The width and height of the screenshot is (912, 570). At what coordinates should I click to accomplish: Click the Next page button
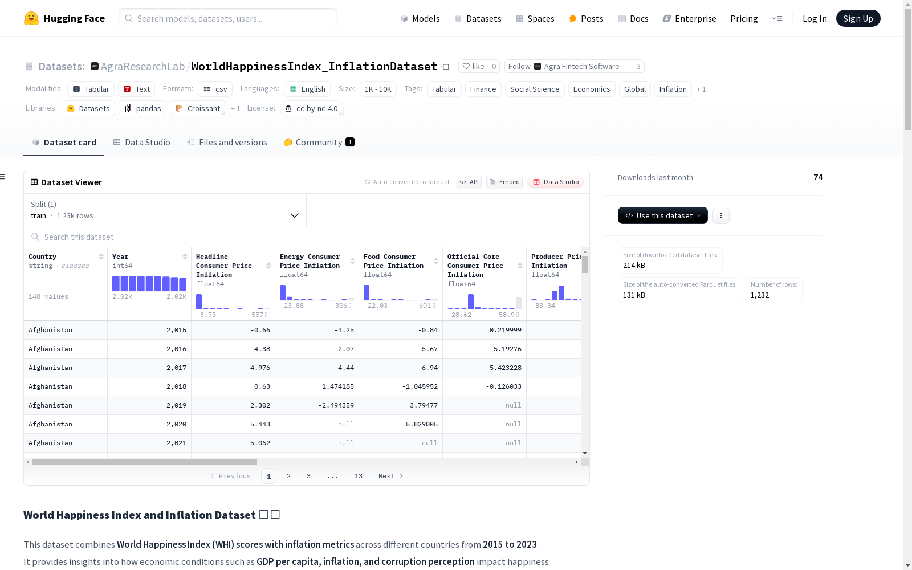coord(391,476)
